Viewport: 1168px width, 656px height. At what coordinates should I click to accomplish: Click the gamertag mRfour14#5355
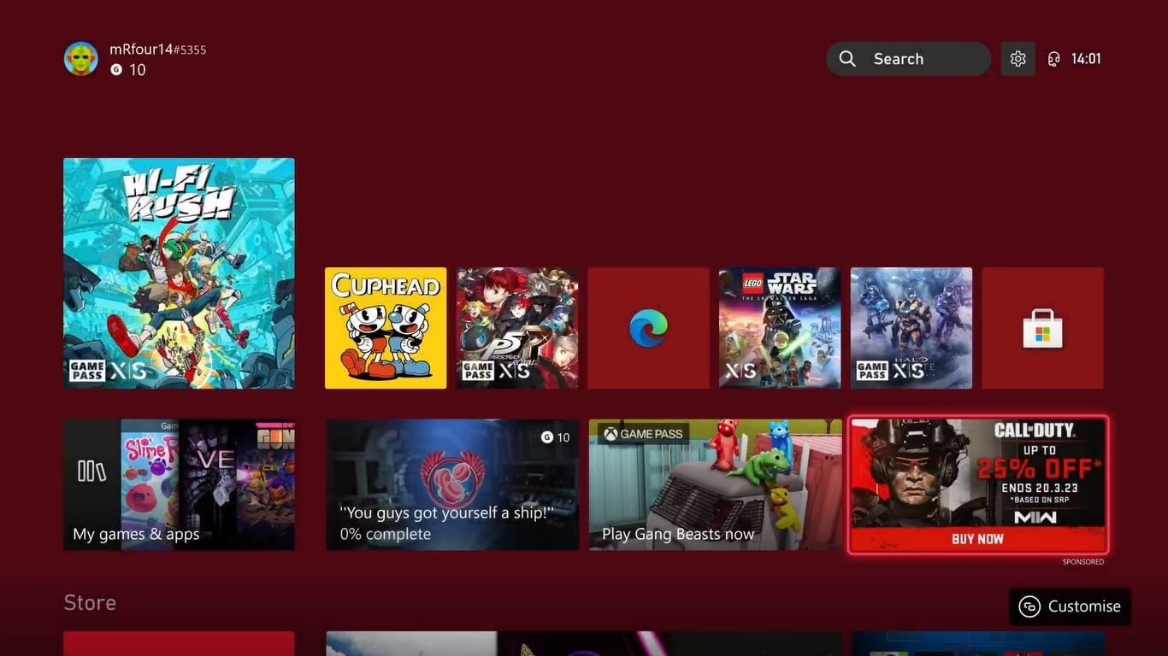coord(158,50)
